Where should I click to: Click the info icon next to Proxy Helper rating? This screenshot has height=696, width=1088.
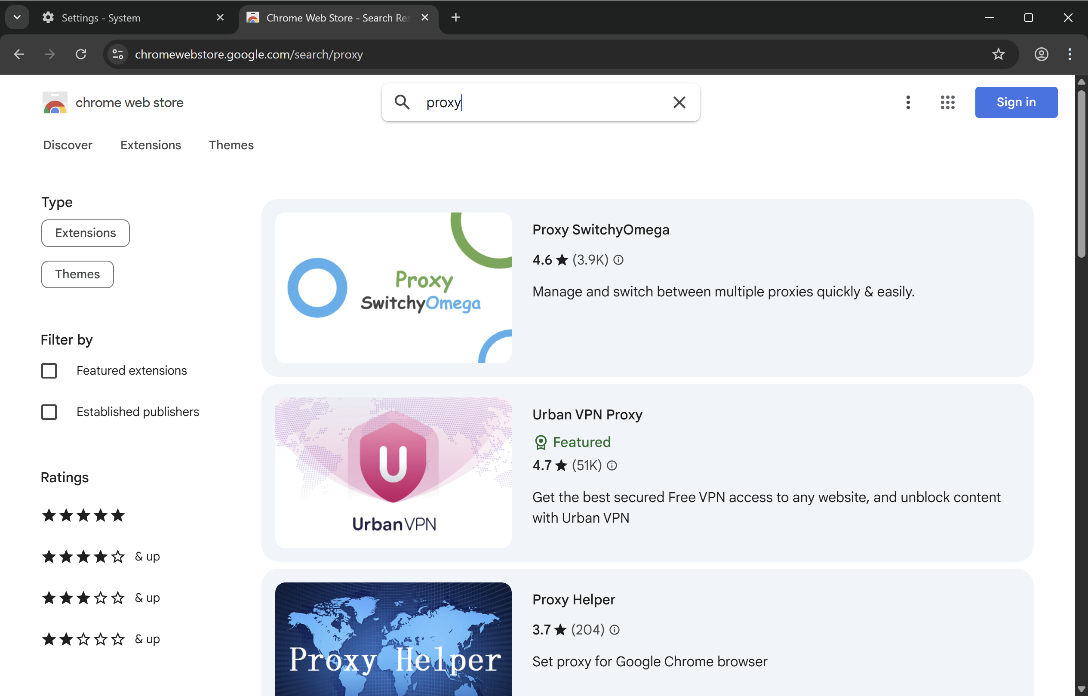[614, 630]
